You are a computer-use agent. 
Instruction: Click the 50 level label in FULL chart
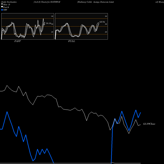pos(106,24)
